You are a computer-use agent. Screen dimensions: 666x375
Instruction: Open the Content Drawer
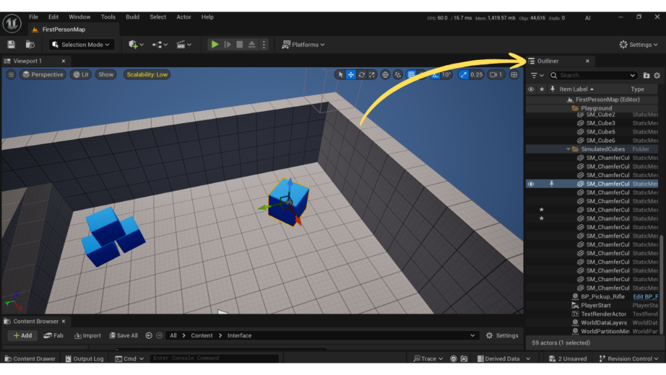30,359
